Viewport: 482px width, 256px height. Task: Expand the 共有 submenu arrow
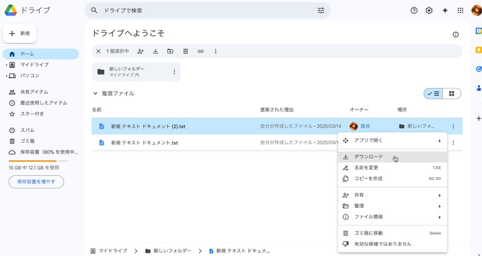[x=440, y=195]
